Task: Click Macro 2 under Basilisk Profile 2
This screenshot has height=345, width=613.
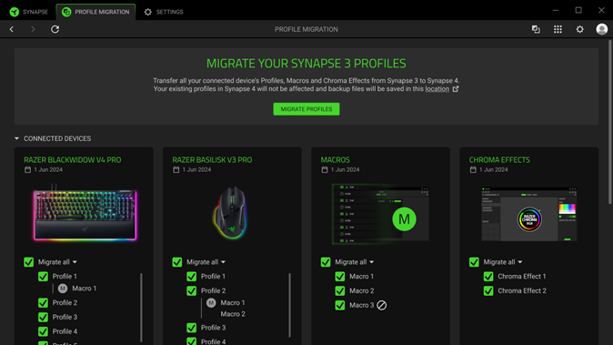Action: point(233,314)
